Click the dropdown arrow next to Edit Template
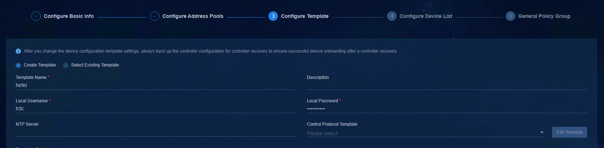 pyautogui.click(x=542, y=133)
